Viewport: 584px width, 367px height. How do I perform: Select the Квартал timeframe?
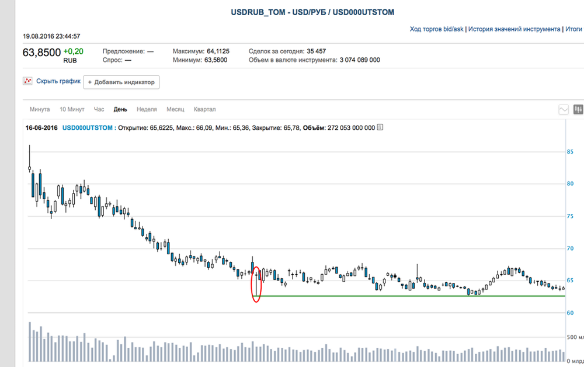click(x=204, y=109)
